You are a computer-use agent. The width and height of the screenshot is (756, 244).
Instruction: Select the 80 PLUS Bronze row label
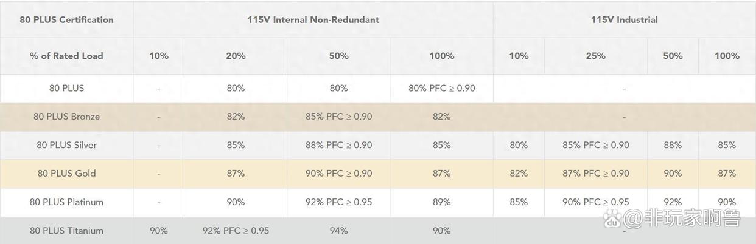pyautogui.click(x=66, y=117)
